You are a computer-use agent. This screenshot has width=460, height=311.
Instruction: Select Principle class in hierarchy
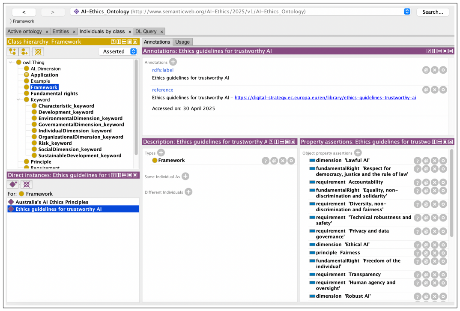tap(41, 161)
